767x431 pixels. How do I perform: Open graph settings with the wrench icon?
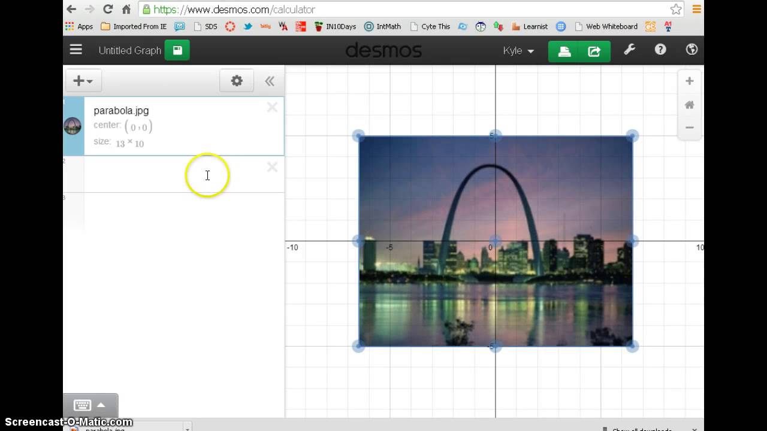(x=629, y=50)
